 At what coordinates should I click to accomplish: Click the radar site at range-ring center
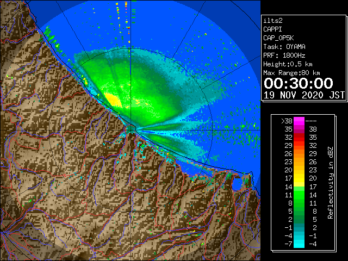point(131,130)
